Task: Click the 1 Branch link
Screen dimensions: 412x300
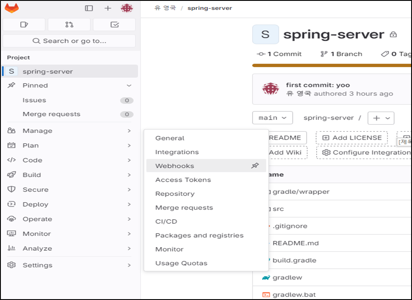Action: pyautogui.click(x=341, y=54)
